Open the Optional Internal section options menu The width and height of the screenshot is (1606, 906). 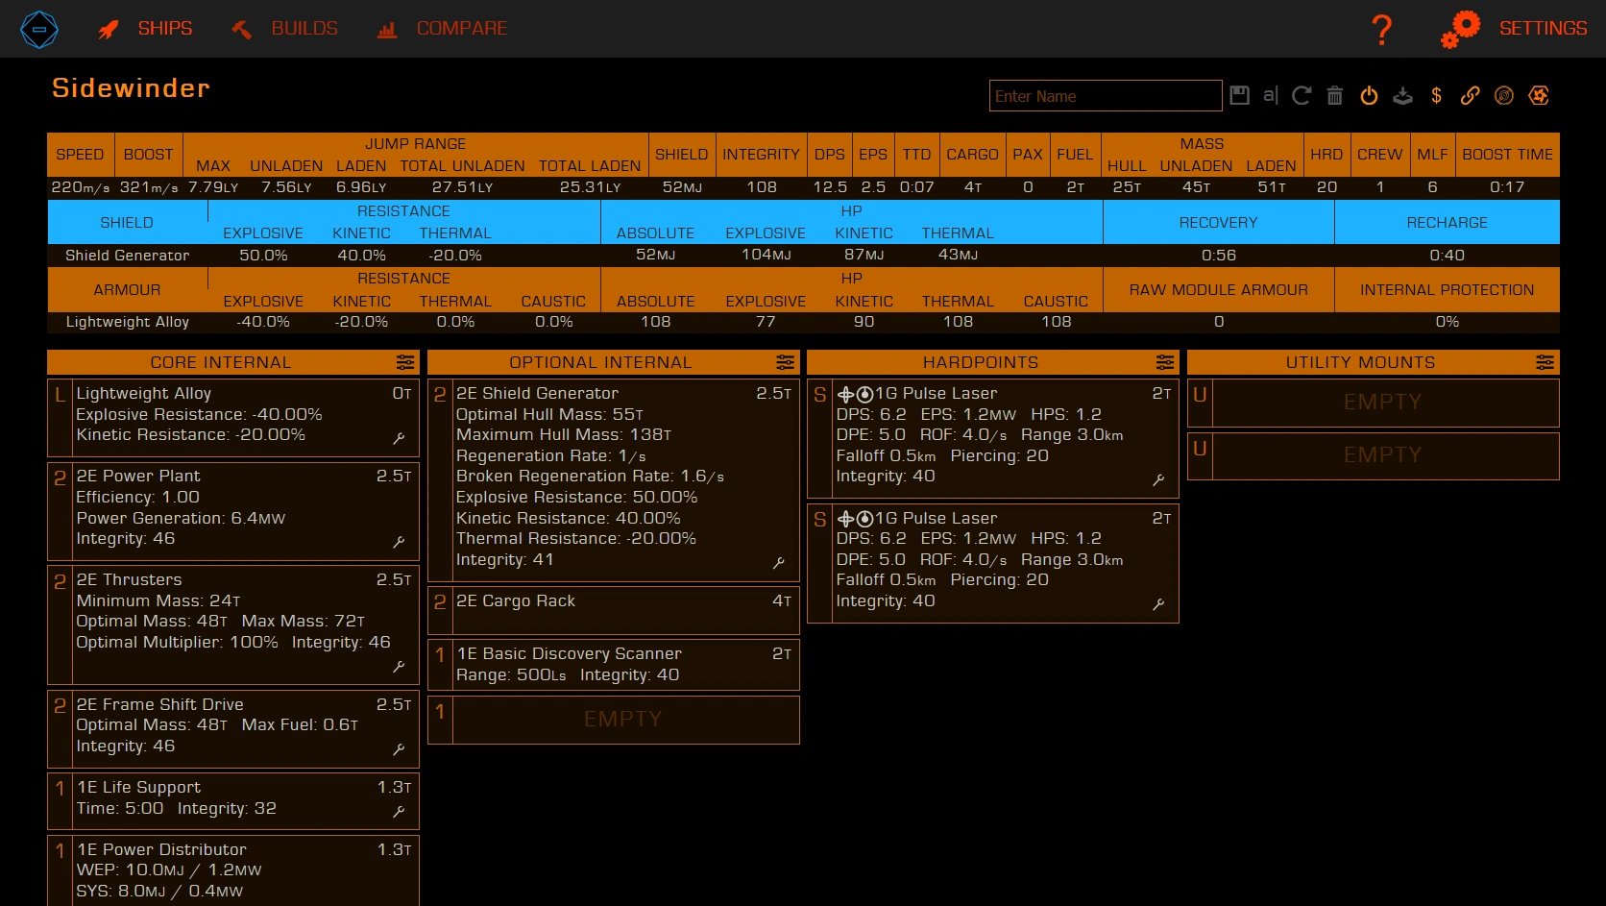pos(786,362)
